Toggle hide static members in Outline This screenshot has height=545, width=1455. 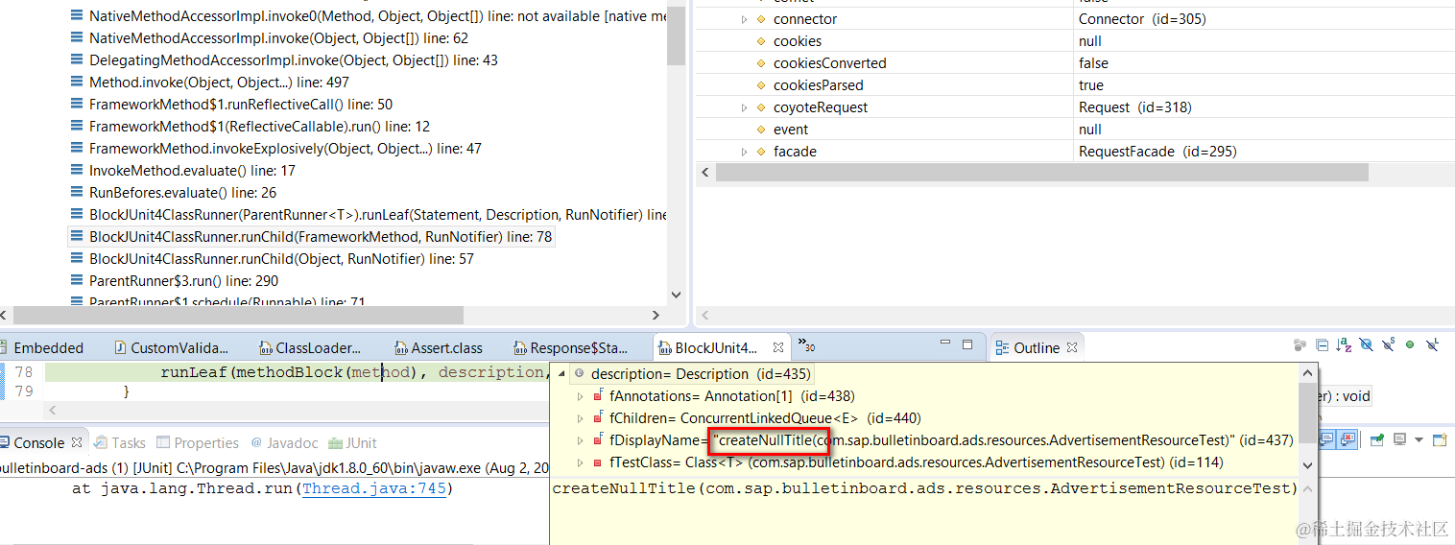[x=1388, y=345]
